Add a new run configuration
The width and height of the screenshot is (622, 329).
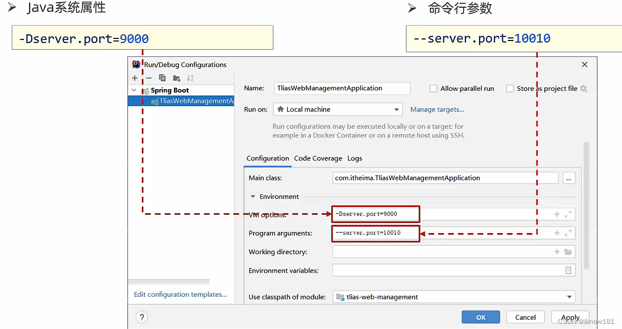(134, 78)
